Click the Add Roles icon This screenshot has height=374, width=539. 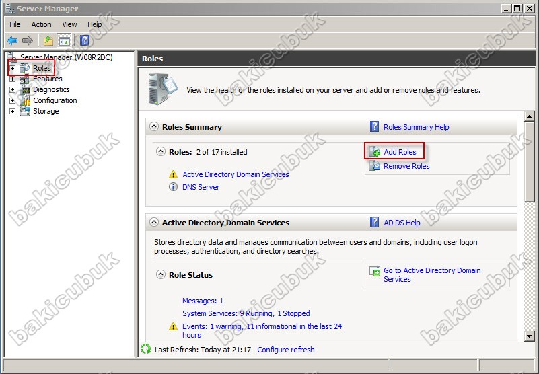375,151
